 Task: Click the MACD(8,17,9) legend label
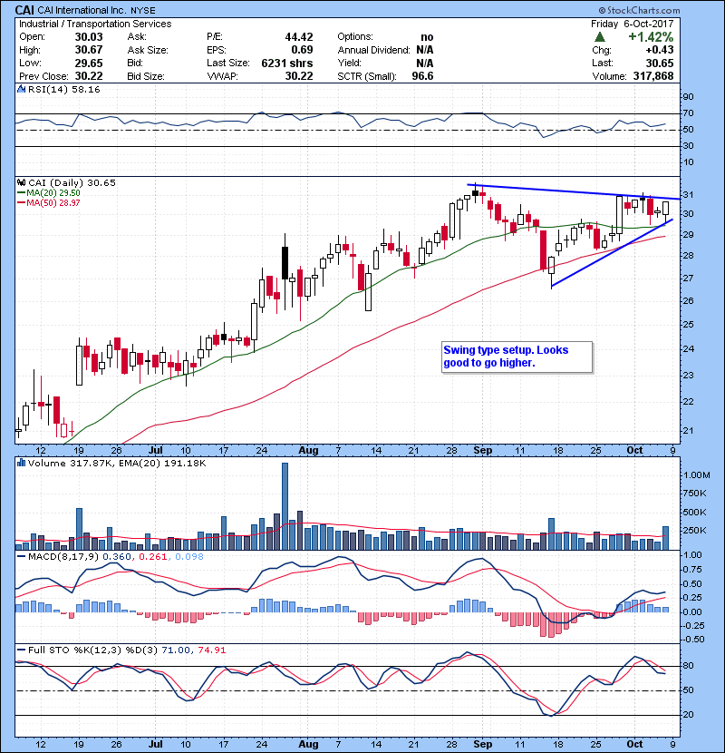(63, 557)
